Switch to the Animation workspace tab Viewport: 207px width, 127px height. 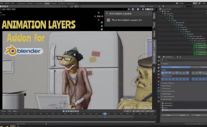pos(30,3)
